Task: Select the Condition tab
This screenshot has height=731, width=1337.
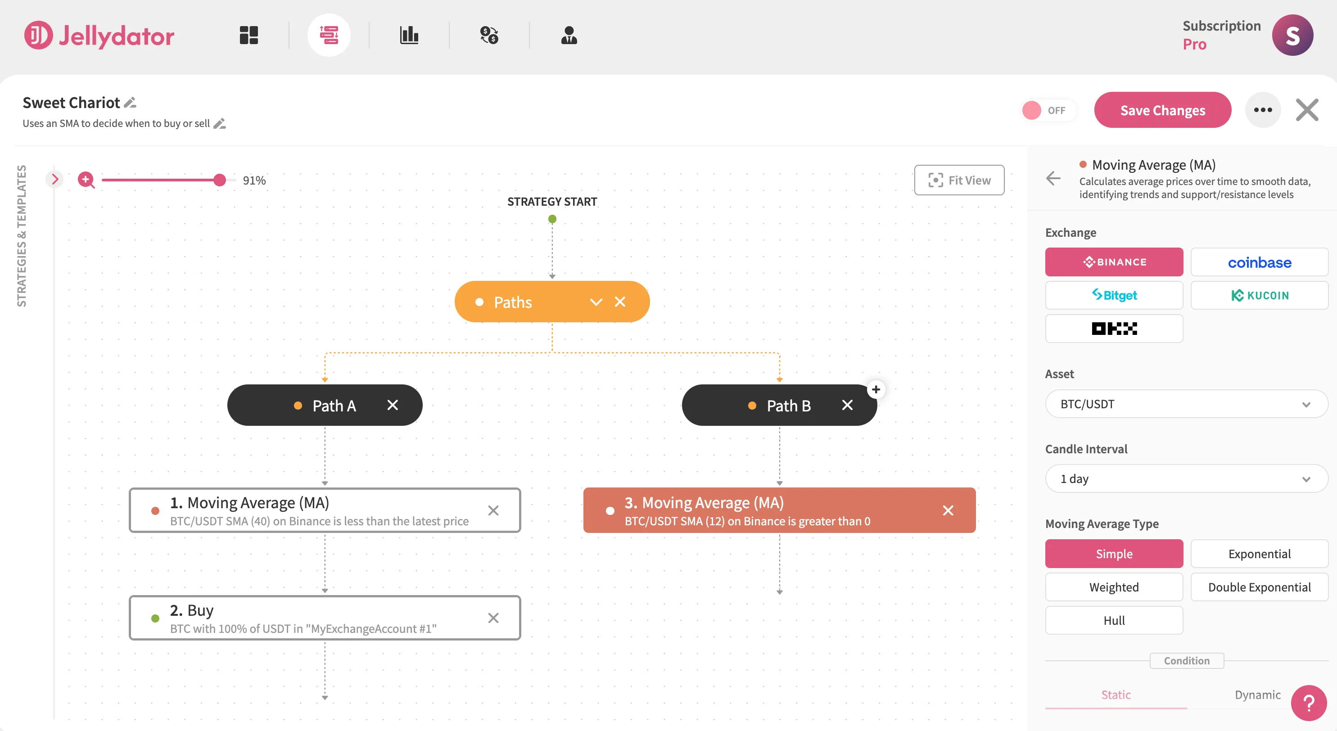Action: point(1187,660)
